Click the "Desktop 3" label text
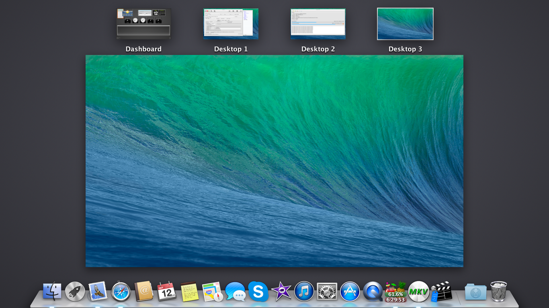 (405, 49)
